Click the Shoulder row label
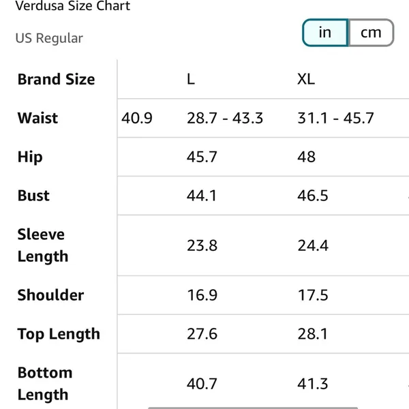The width and height of the screenshot is (409, 409). coord(50,295)
